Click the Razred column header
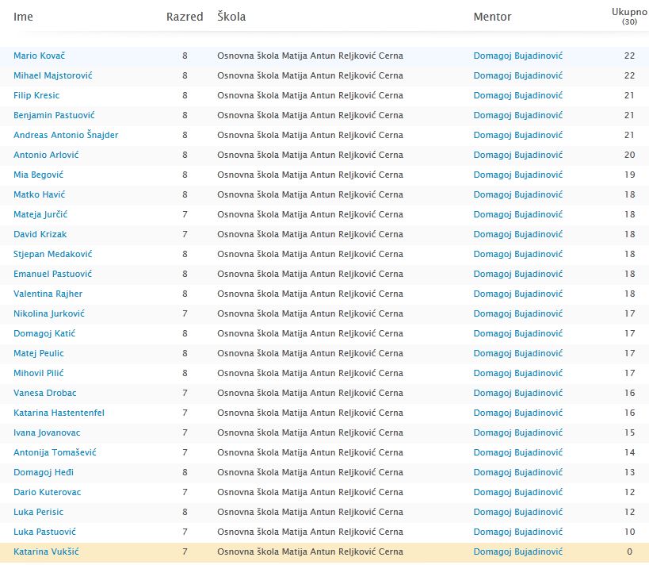Screen dimensions: 649x565 (x=185, y=17)
